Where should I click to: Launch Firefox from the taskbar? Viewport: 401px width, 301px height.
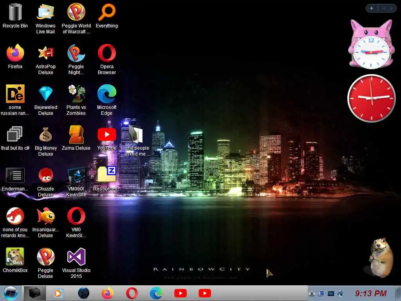point(107,293)
